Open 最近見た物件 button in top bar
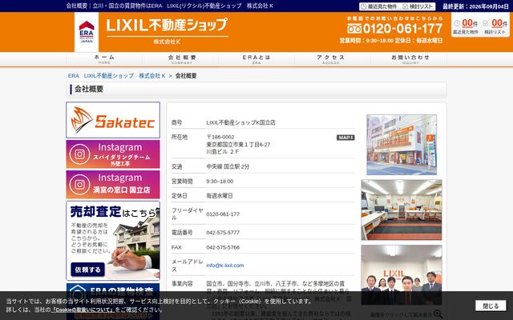The height and width of the screenshot is (320, 513). click(379, 6)
